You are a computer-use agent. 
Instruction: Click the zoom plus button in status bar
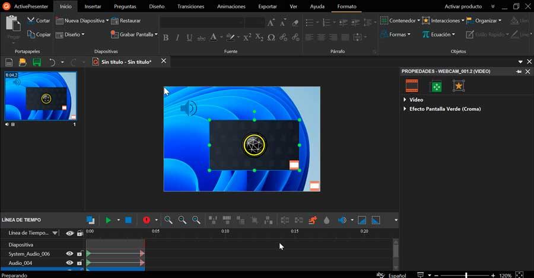point(493,275)
